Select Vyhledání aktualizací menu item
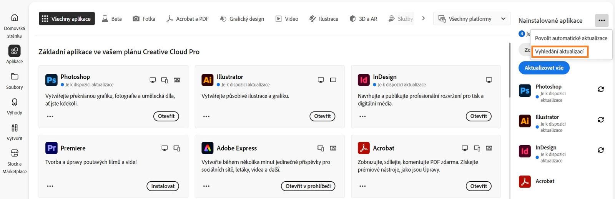 pyautogui.click(x=559, y=51)
